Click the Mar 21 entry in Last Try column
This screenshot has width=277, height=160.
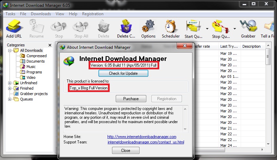(x=228, y=128)
